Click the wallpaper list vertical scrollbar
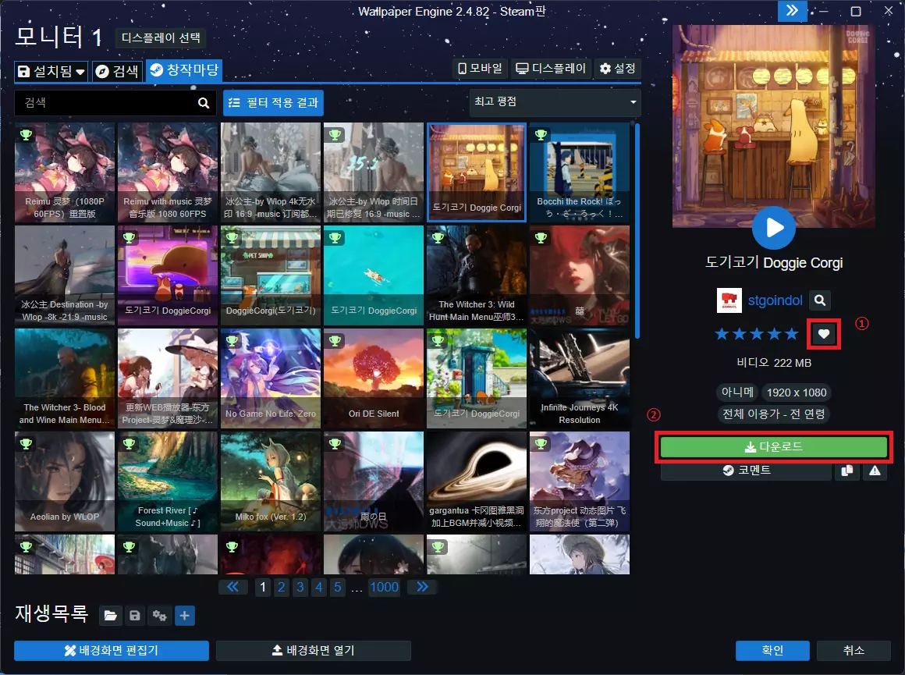Screen dimensions: 905x675 [637, 231]
